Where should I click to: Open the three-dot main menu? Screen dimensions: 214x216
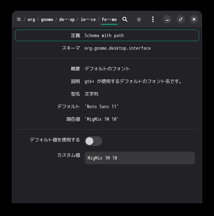(153, 20)
